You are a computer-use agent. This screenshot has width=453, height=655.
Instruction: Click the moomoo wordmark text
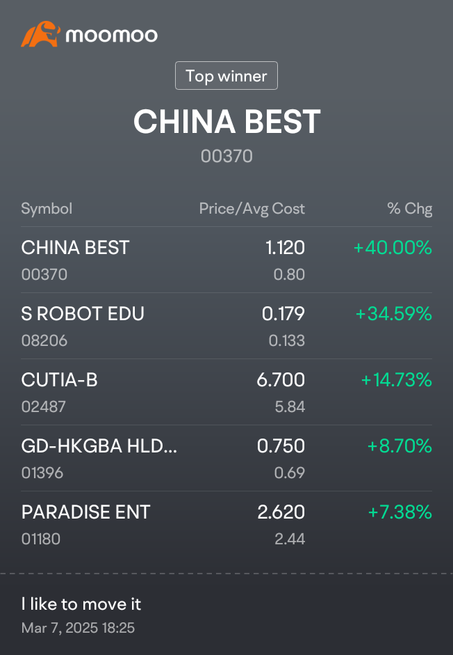(x=112, y=35)
